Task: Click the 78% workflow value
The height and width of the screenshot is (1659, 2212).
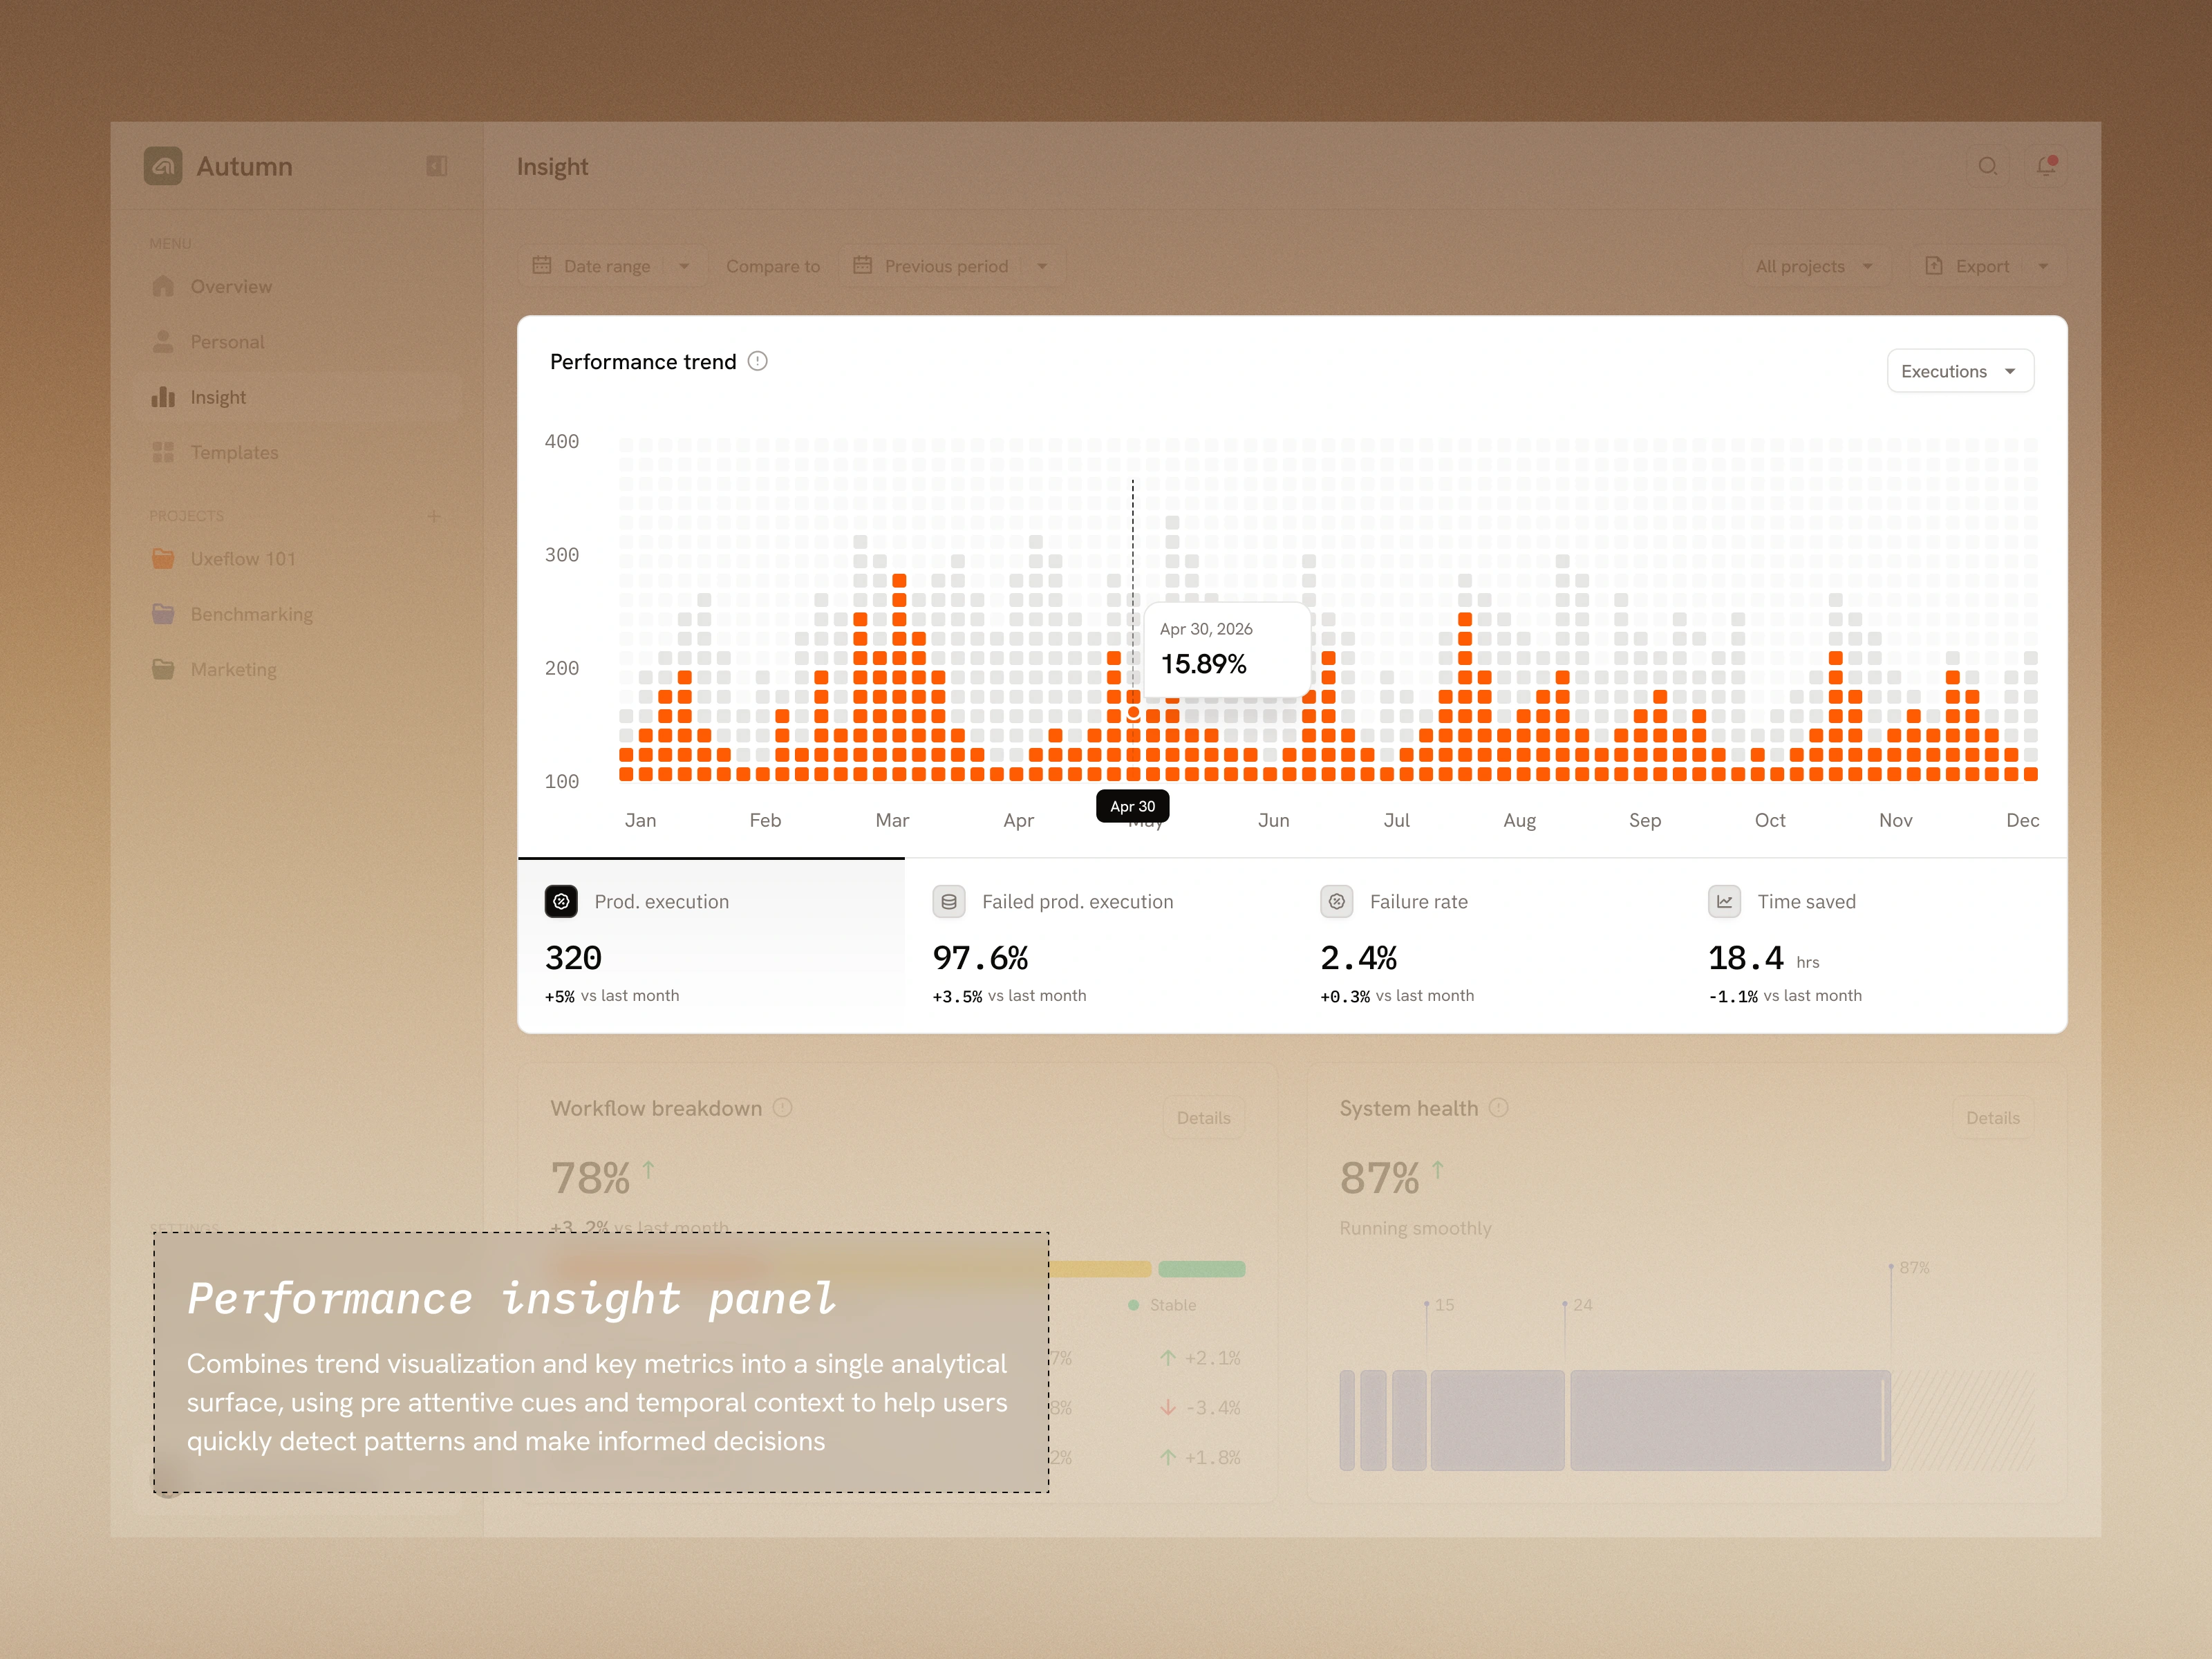Action: 591,1178
